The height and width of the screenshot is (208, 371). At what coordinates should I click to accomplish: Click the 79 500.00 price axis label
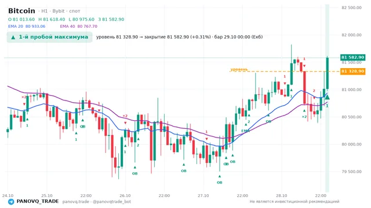(x=352, y=172)
